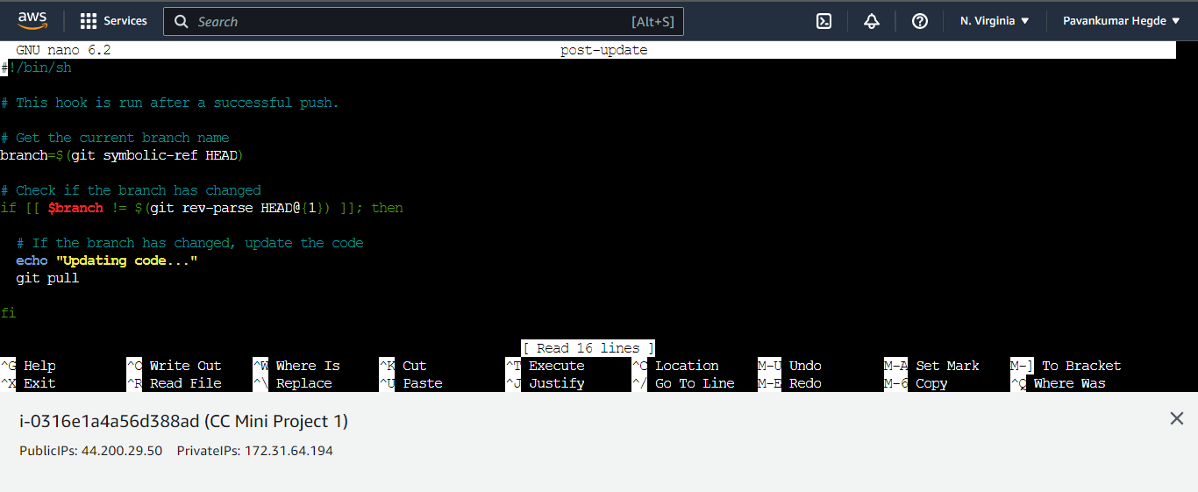Click the PrivateIPs 172.31.64.194 text
Viewport: 1198px width, 492px height.
[255, 451]
